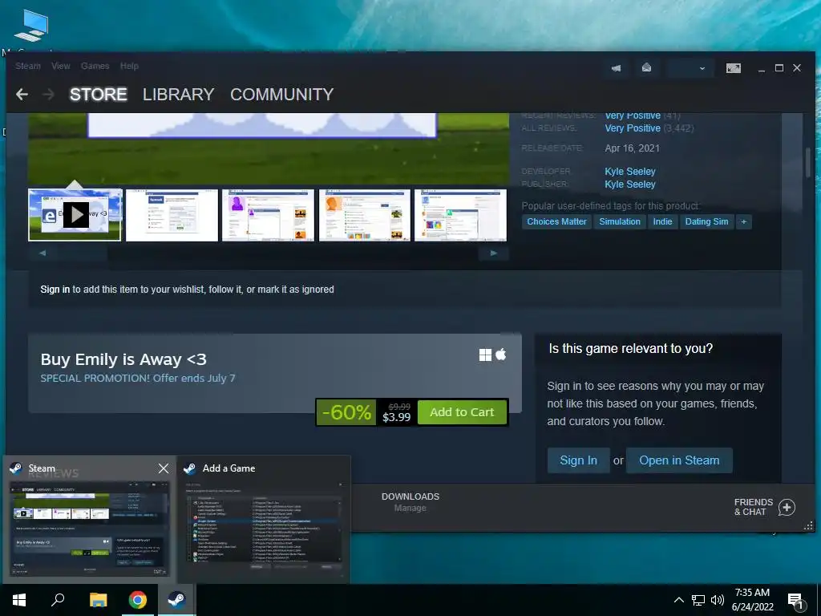Close the Steam taskbar preview
The height and width of the screenshot is (616, 821).
(164, 468)
